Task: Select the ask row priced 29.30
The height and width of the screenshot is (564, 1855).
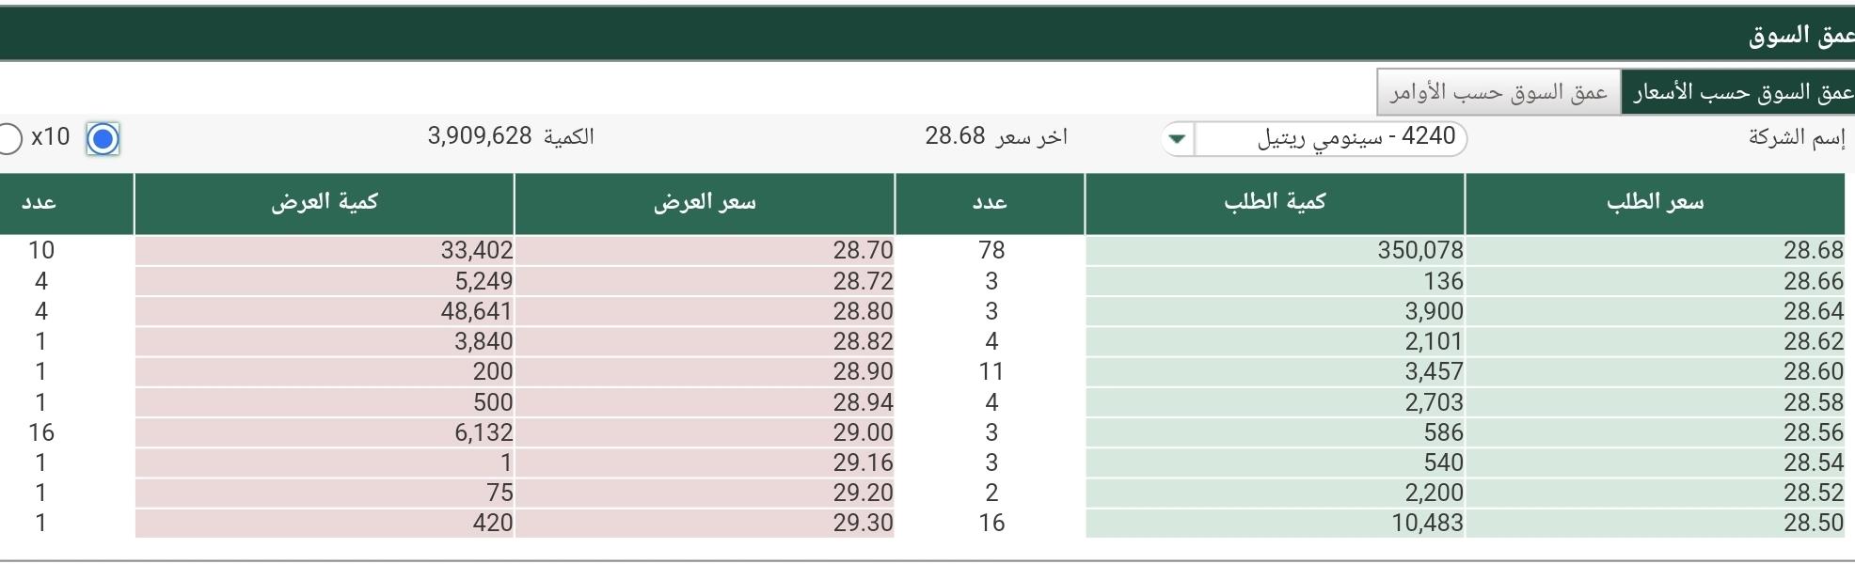Action: [x=705, y=523]
